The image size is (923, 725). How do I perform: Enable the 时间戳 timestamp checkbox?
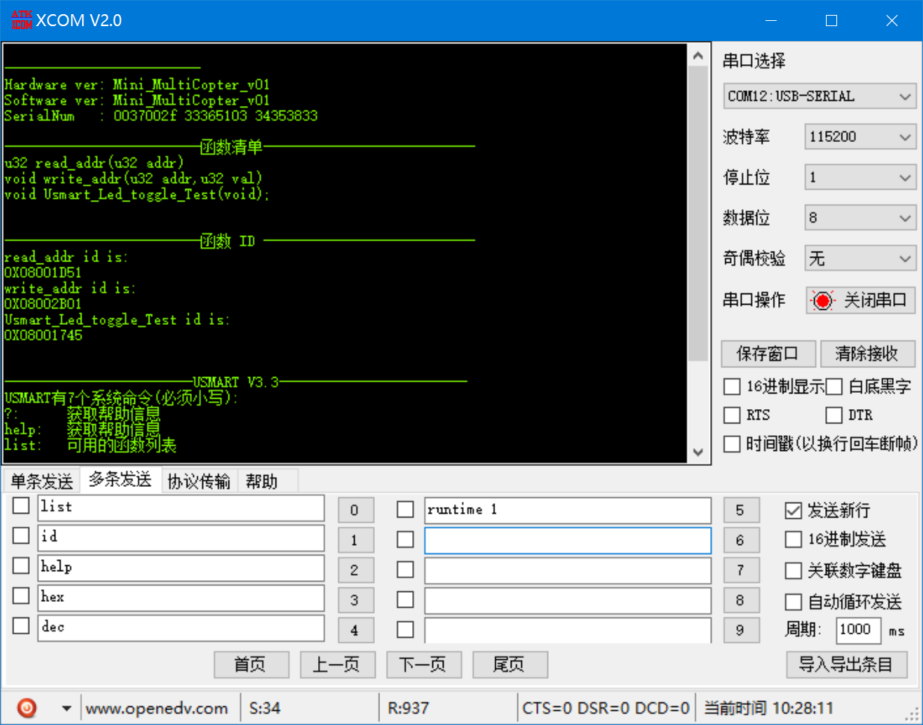tap(732, 444)
